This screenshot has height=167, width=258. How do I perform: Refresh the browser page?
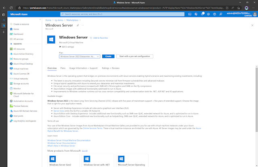(11, 8)
